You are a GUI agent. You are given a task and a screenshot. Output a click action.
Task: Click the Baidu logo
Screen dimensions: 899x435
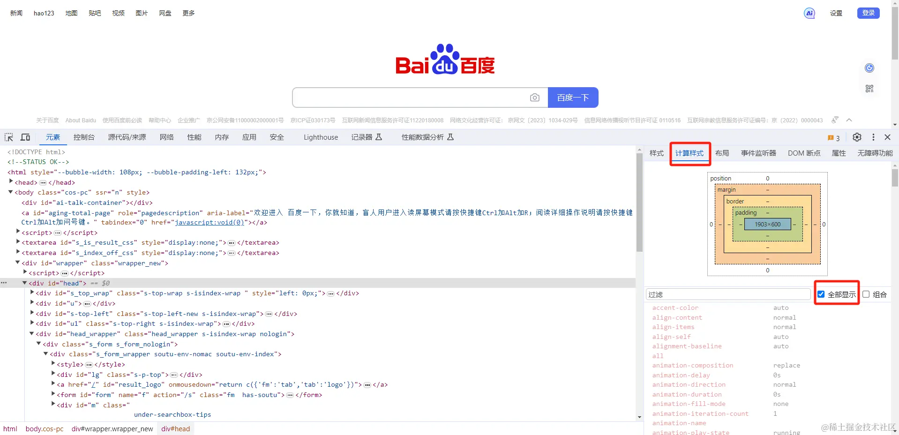(445, 60)
